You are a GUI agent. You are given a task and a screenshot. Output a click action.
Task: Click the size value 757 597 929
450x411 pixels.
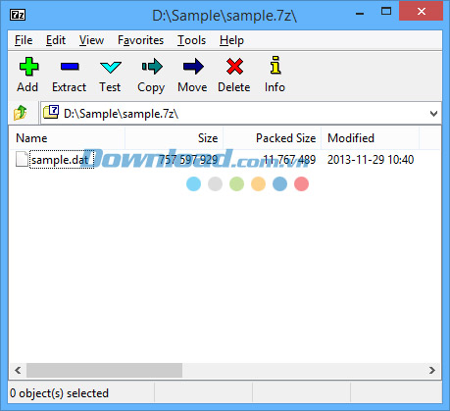tap(188, 160)
